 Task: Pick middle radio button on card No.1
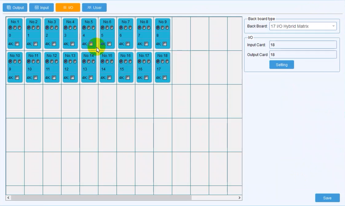[15, 28]
